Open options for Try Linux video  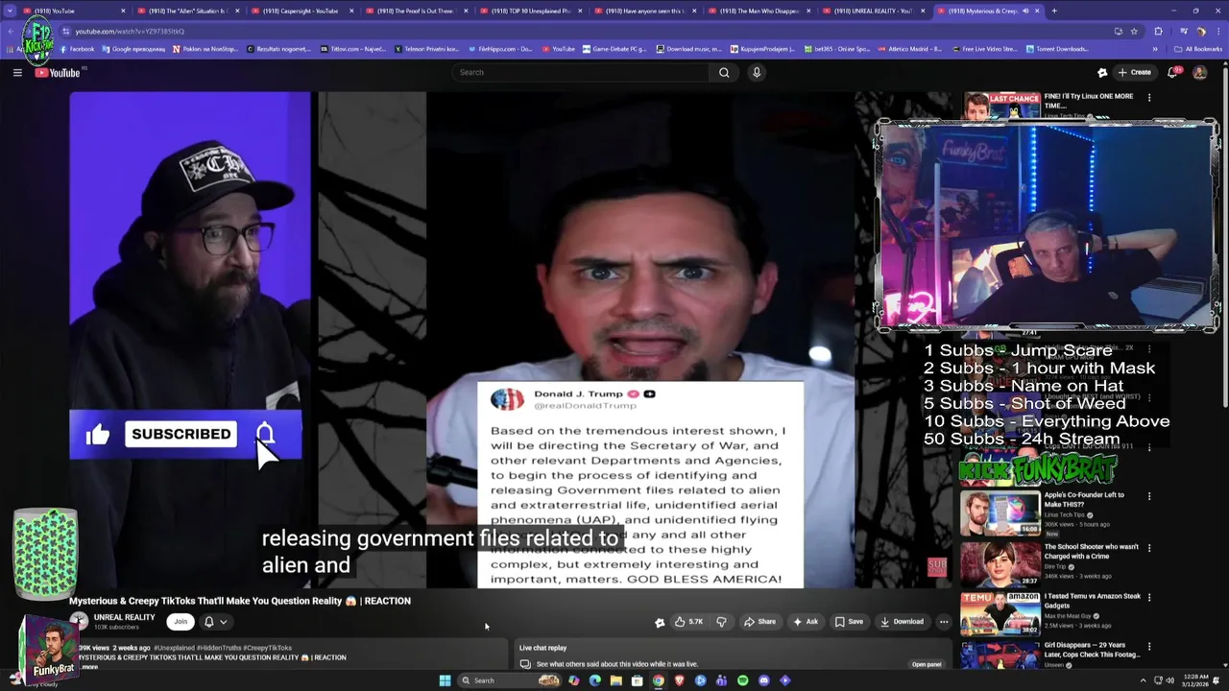(1148, 97)
